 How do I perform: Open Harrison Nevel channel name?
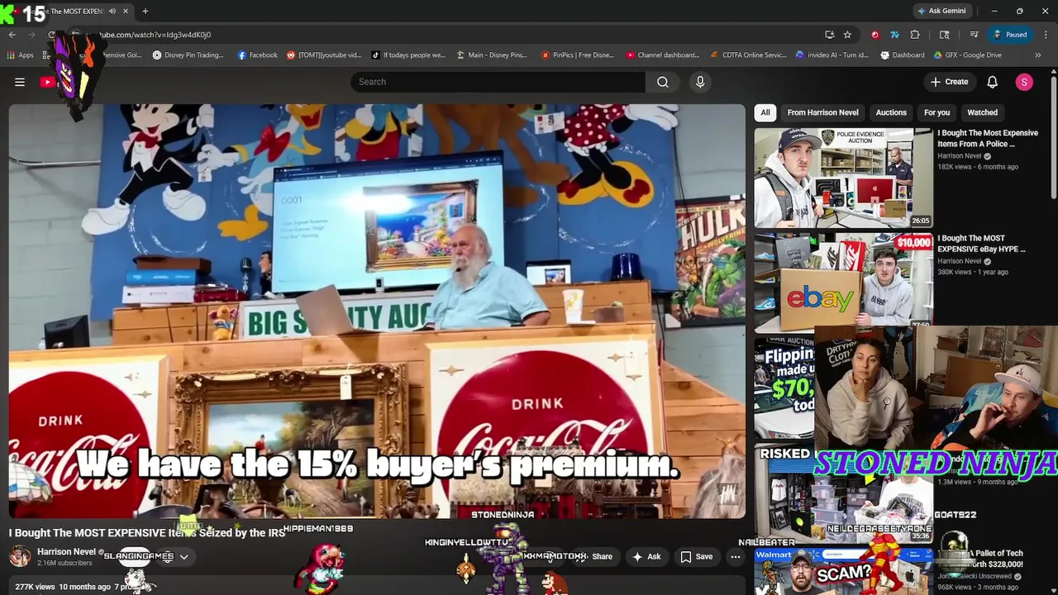[66, 552]
